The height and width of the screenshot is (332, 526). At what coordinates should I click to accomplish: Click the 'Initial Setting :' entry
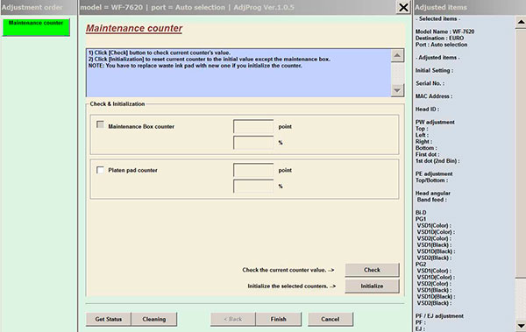click(434, 70)
